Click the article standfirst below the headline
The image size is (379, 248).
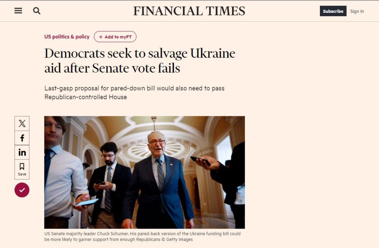135,92
